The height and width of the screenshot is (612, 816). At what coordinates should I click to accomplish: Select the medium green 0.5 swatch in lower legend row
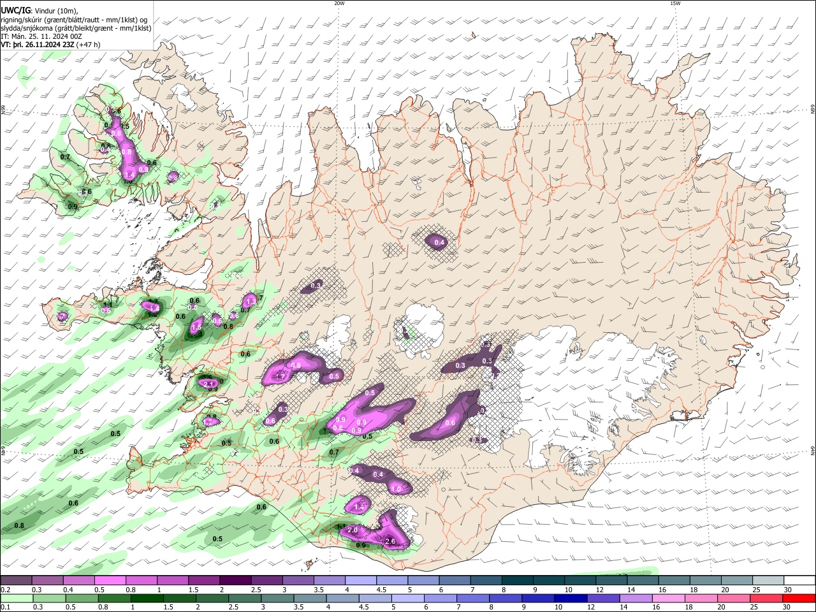click(x=82, y=598)
